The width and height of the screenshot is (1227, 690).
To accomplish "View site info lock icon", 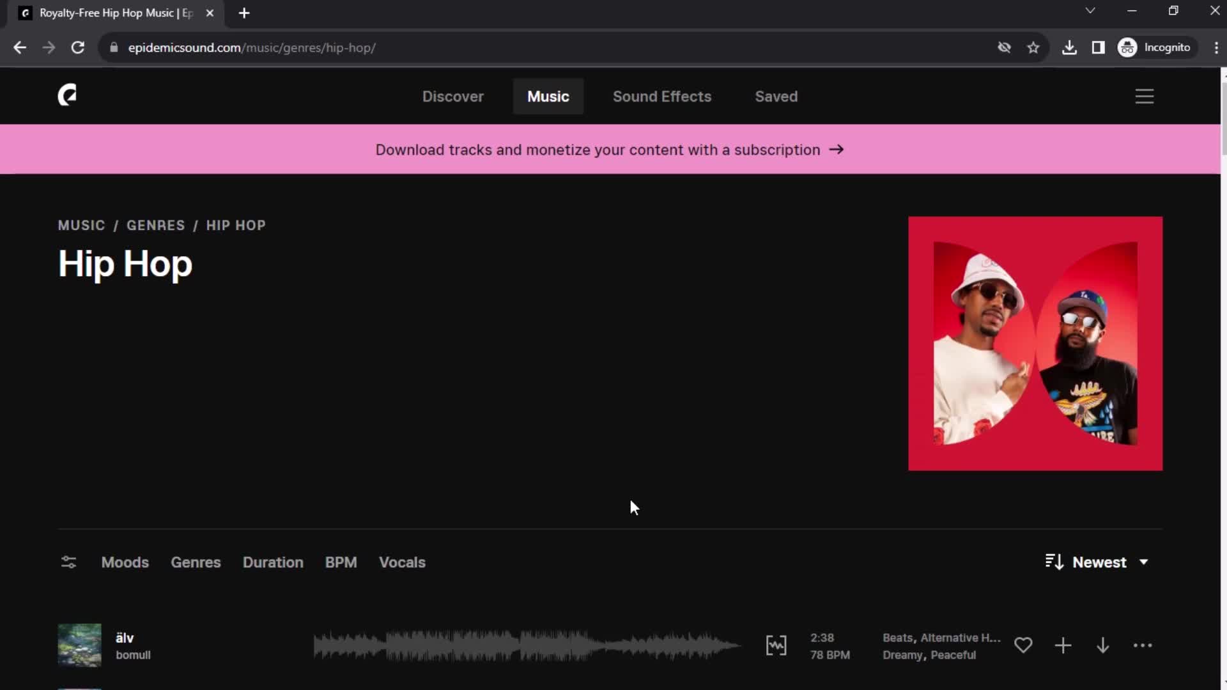I will point(114,47).
